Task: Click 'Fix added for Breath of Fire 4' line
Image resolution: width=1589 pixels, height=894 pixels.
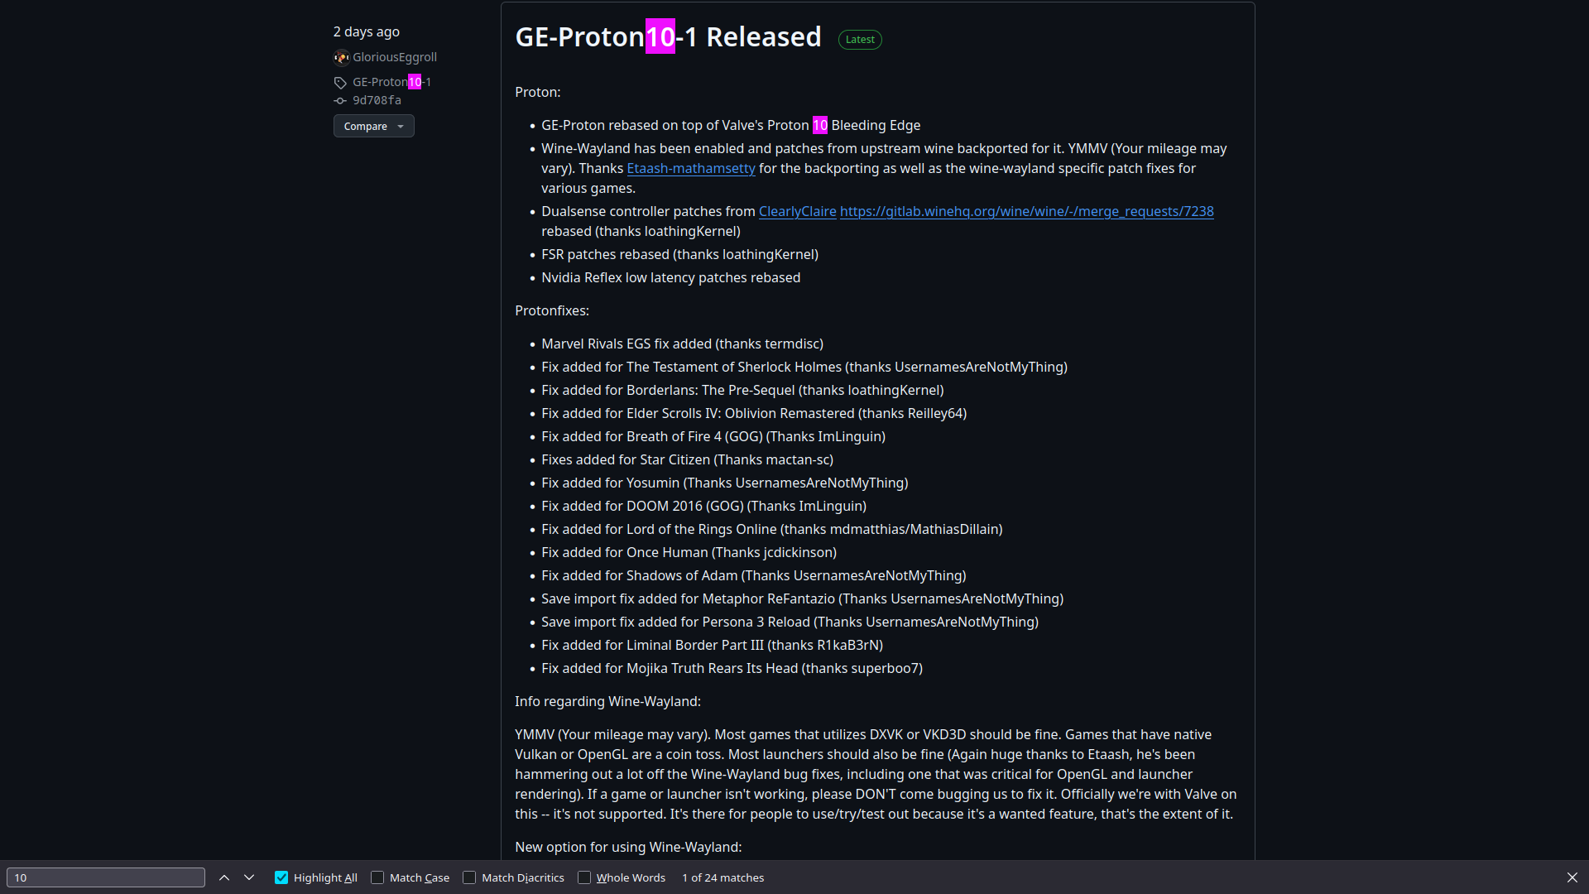Action: (x=713, y=436)
